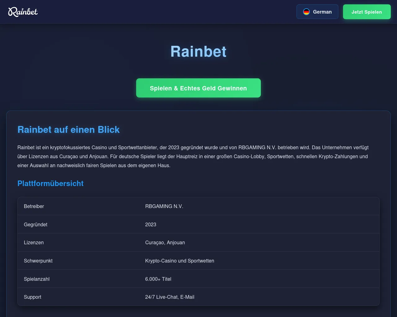Click the Gegründet row label

point(36,224)
